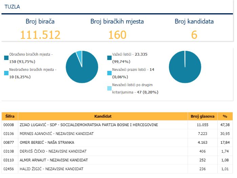Screen dimensions: 237x178
Task: Click the Važeći listići legend color square
Action: [109, 58]
